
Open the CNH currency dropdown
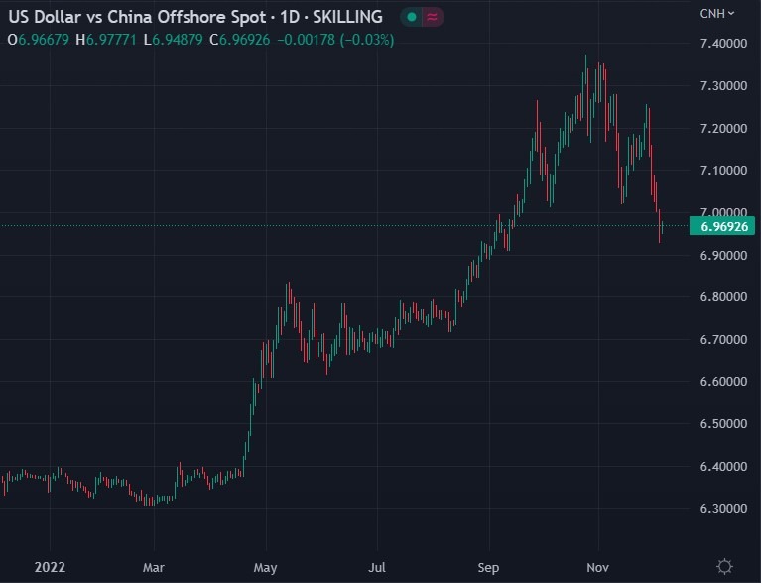[x=716, y=14]
